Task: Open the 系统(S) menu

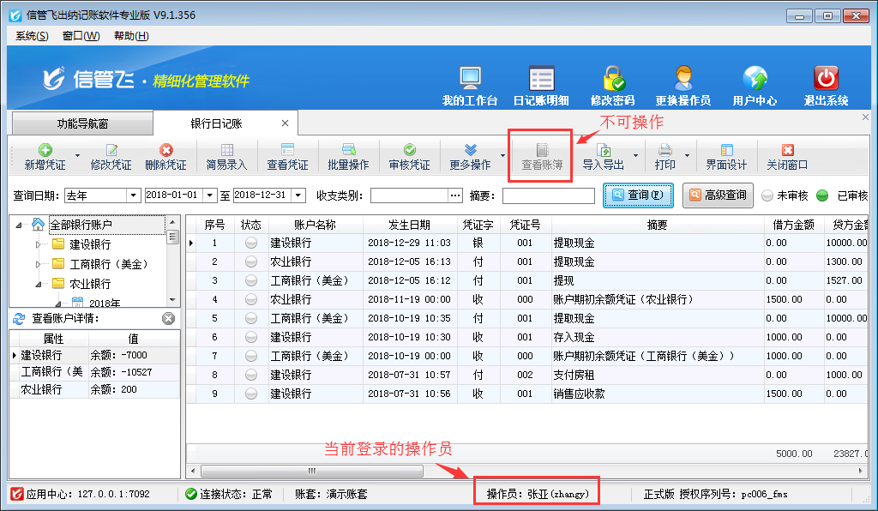Action: [32, 35]
